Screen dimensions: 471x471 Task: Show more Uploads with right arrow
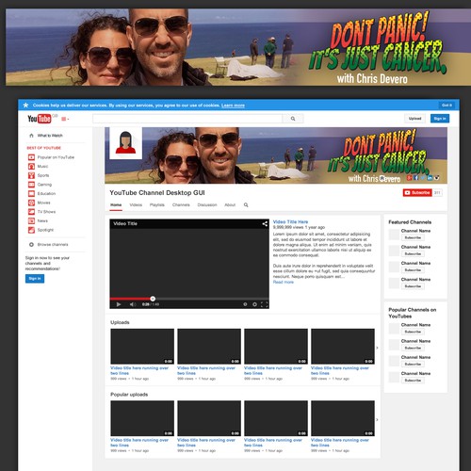point(377,348)
